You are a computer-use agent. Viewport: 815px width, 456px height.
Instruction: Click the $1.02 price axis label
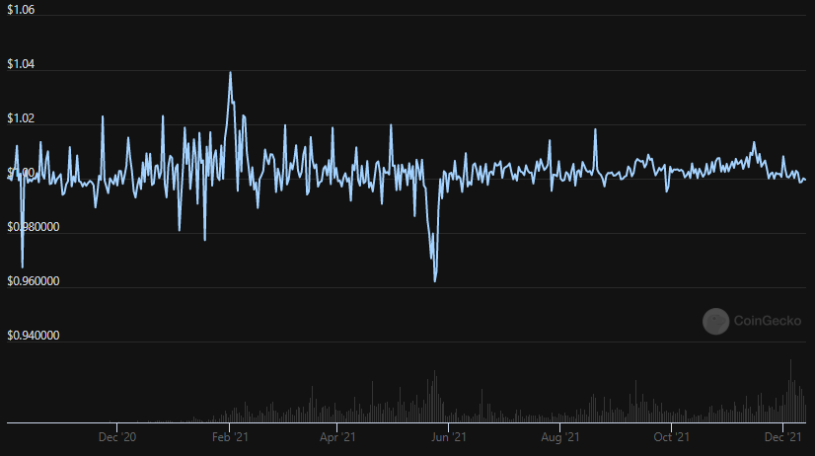tap(21, 118)
